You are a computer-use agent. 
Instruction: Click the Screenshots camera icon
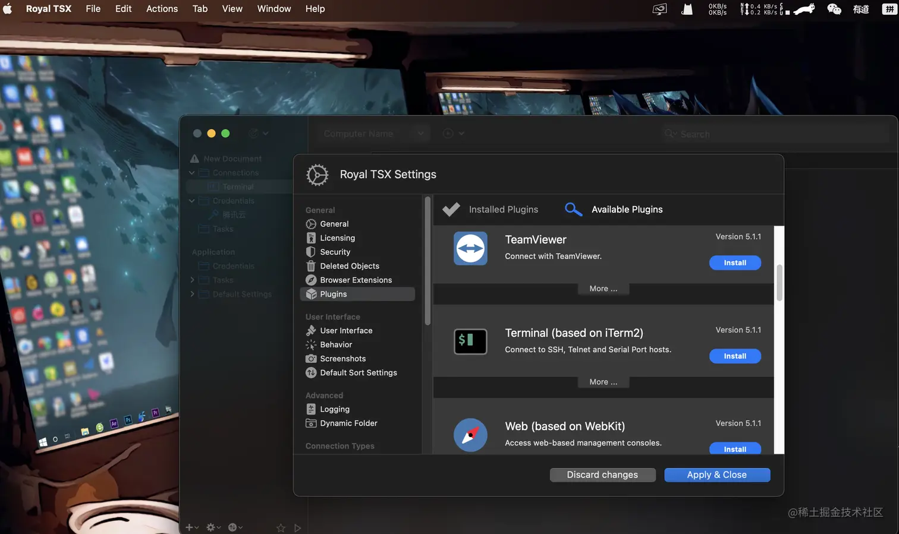(x=311, y=359)
